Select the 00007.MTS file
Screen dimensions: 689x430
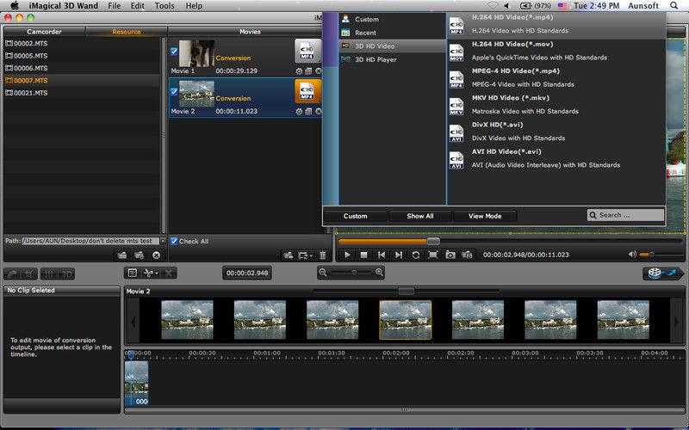tap(82, 80)
